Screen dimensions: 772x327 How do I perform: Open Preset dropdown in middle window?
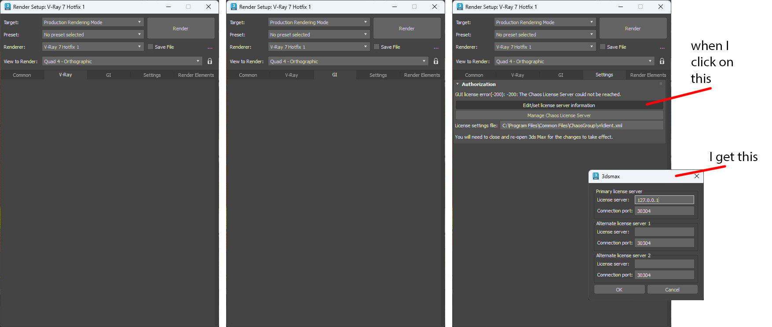tap(319, 34)
